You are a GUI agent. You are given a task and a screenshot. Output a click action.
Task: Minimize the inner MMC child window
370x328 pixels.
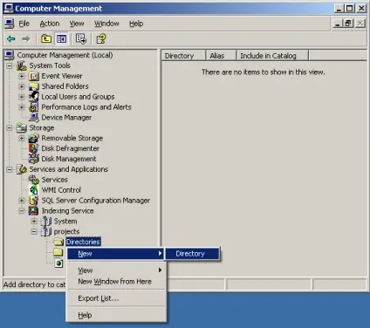[x=338, y=23]
